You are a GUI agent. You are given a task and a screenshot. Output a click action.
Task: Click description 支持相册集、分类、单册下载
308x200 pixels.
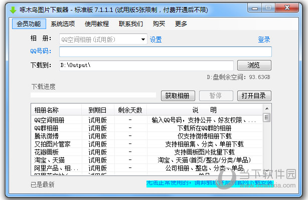204,144
